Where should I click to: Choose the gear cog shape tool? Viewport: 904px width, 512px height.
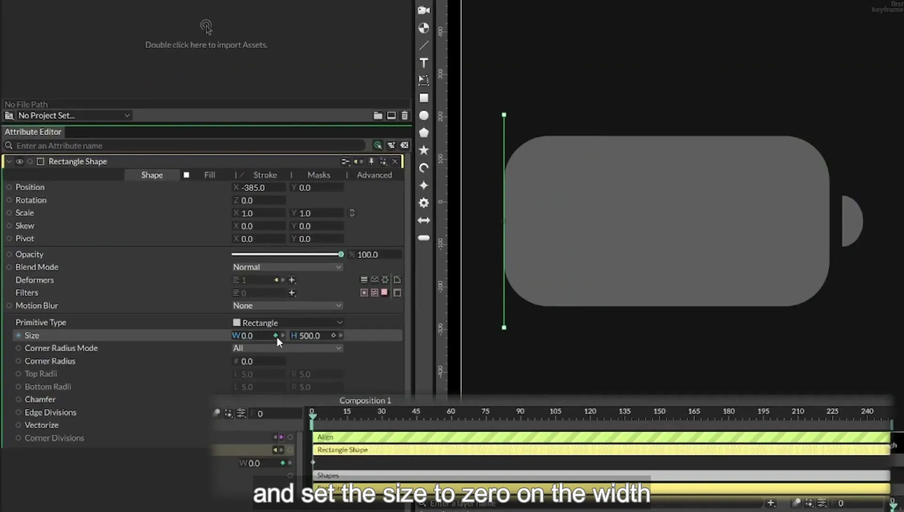pos(424,203)
